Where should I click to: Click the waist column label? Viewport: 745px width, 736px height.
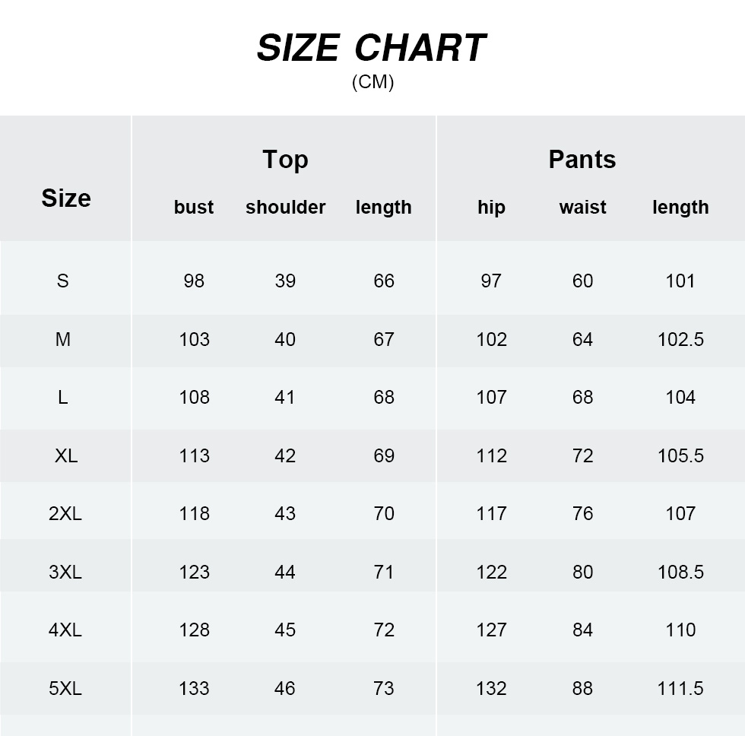tap(582, 207)
